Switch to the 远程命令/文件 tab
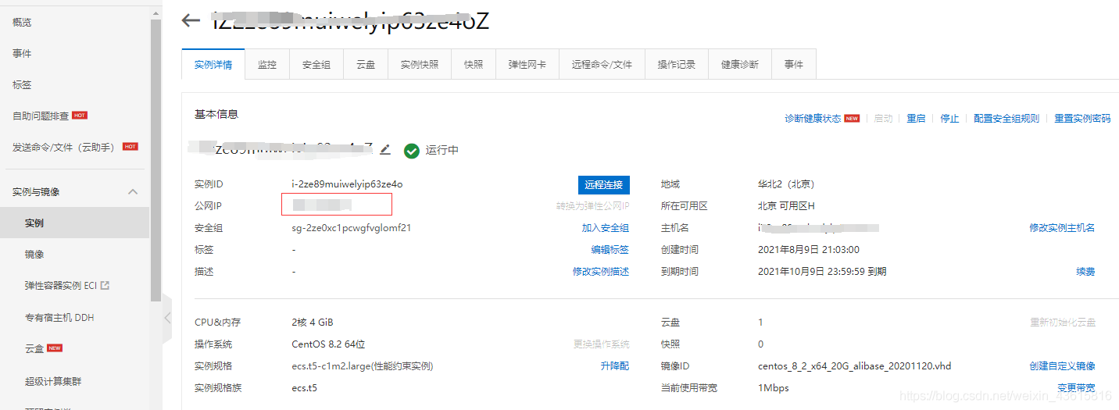The height and width of the screenshot is (410, 1119). click(x=602, y=65)
